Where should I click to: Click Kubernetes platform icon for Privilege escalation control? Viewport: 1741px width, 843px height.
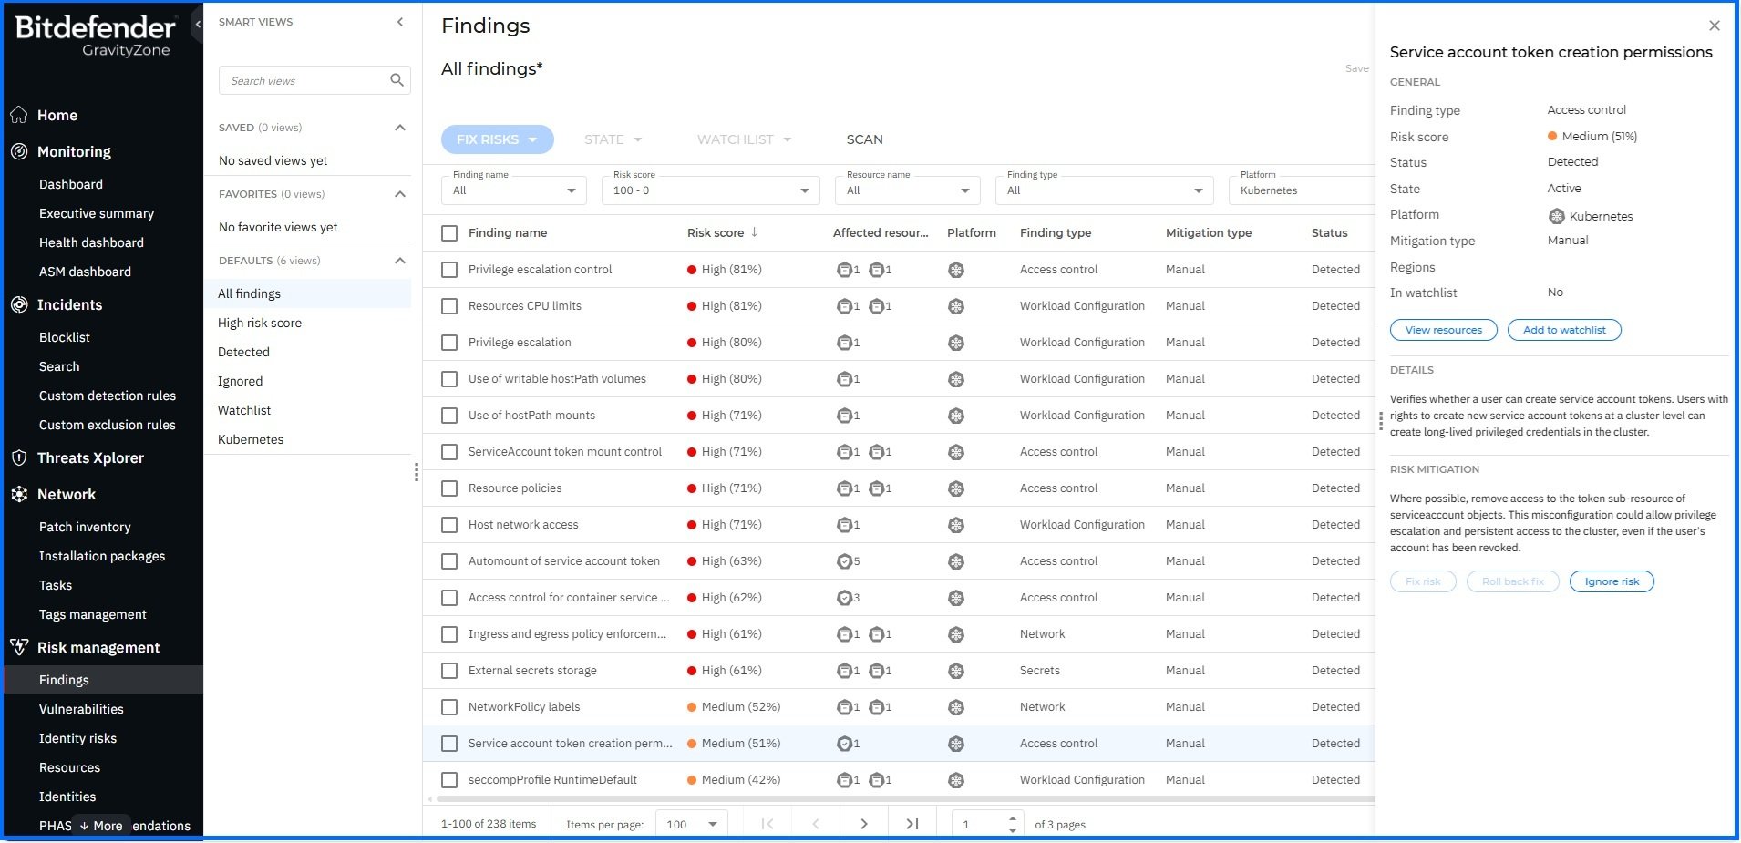[x=955, y=270]
